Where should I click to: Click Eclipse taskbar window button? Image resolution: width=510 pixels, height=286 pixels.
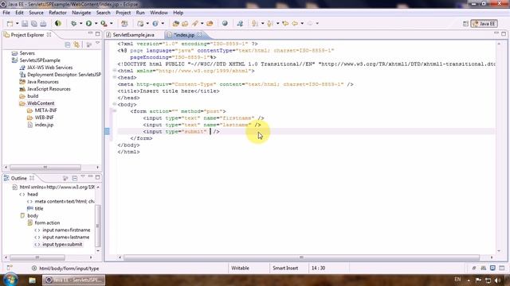[74, 280]
